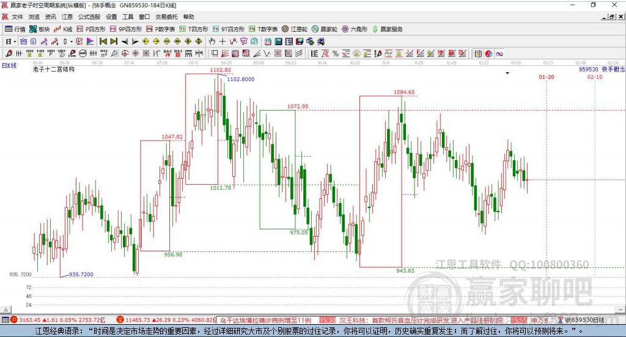Click the scroll arrow at chart's bottom-right
The height and width of the screenshot is (337, 626).
point(621,309)
